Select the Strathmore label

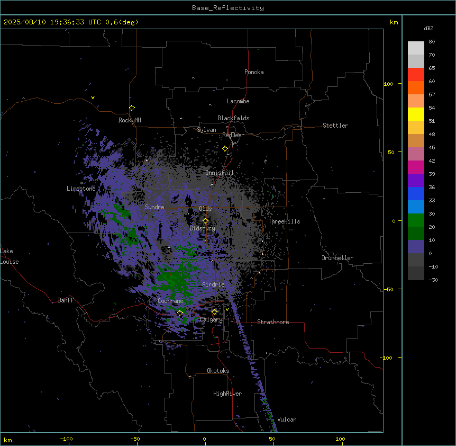click(273, 322)
